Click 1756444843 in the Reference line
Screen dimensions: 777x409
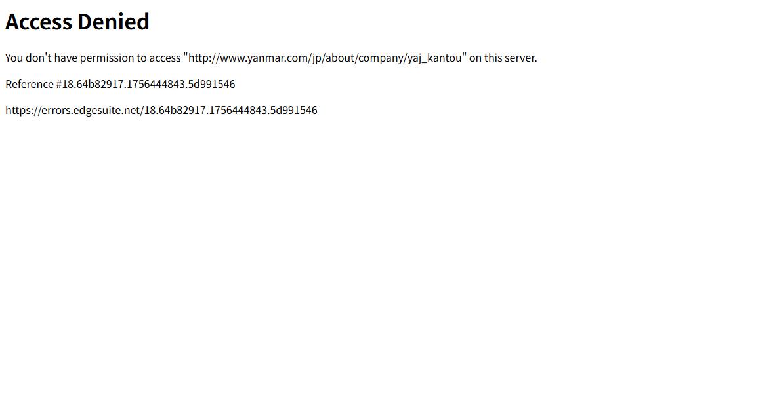tap(156, 84)
